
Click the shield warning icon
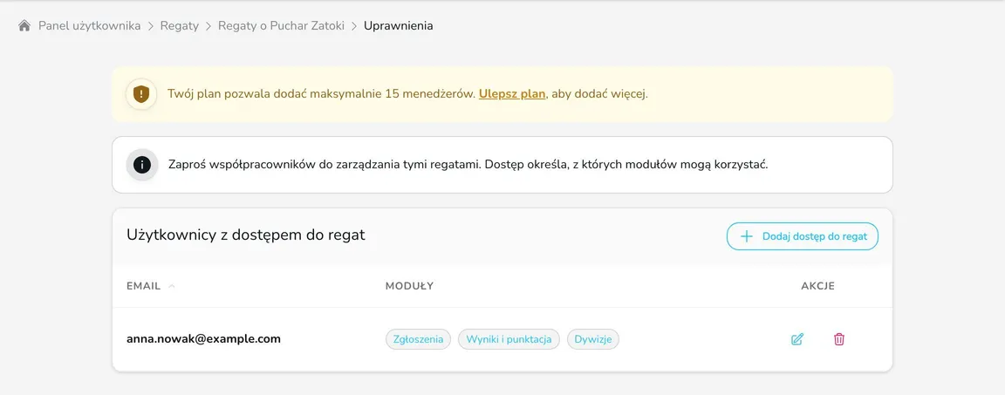point(141,95)
